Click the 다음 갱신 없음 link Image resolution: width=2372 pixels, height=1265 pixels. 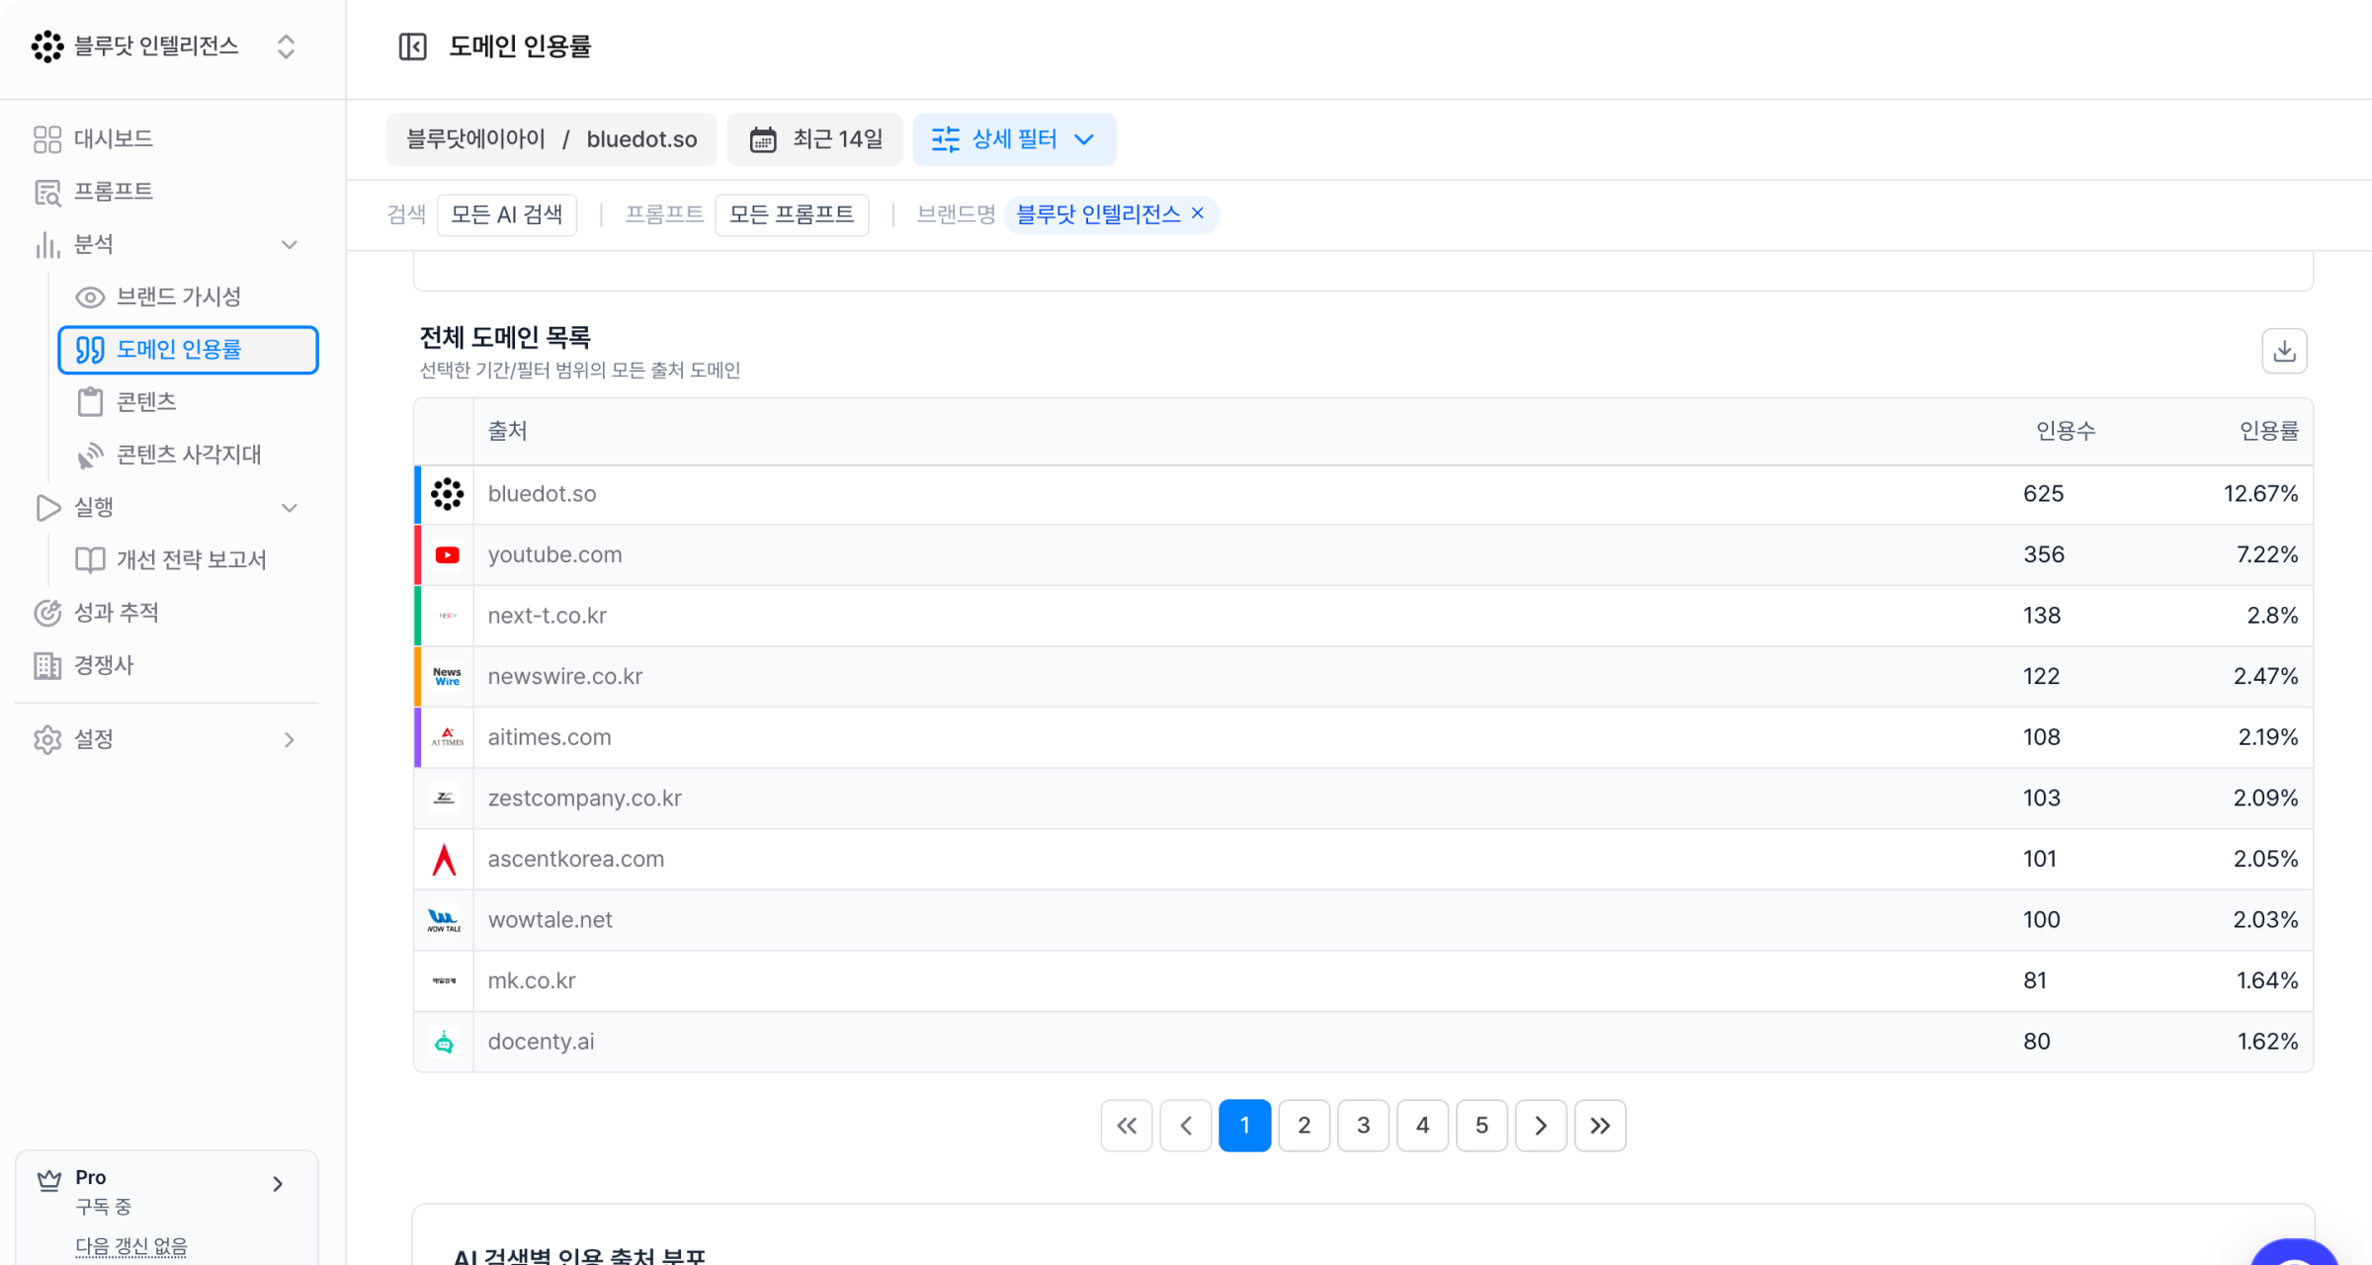[x=131, y=1247]
